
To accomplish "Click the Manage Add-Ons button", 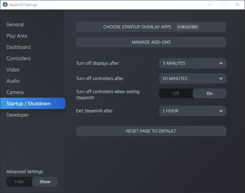I will coord(151,42).
